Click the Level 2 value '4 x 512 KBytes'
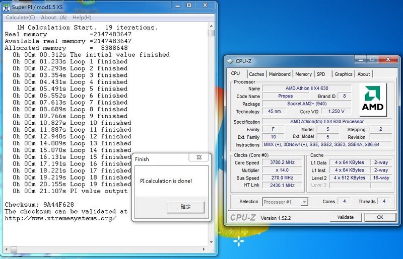The height and width of the screenshot is (259, 403). click(349, 178)
